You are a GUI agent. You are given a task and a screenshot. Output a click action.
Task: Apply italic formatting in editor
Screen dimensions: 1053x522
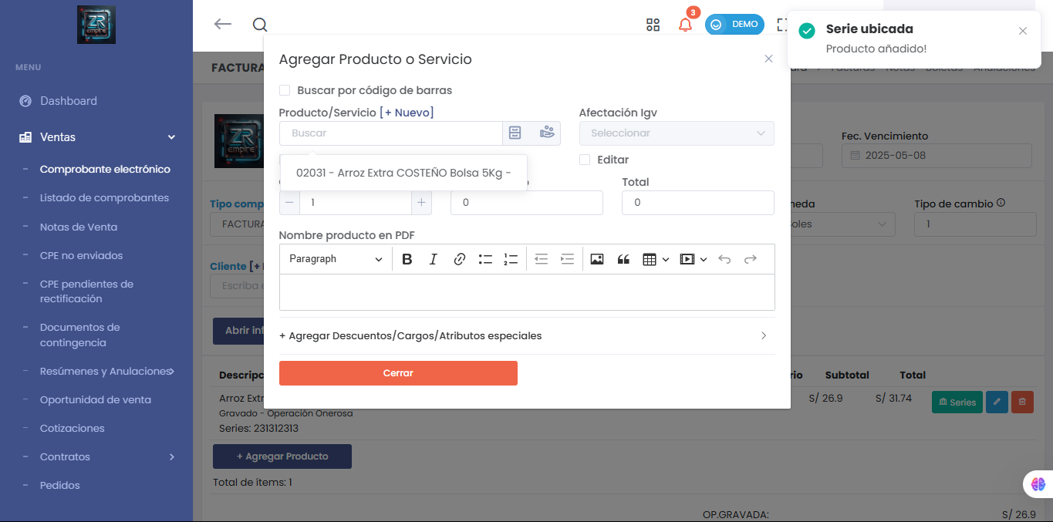coord(434,259)
